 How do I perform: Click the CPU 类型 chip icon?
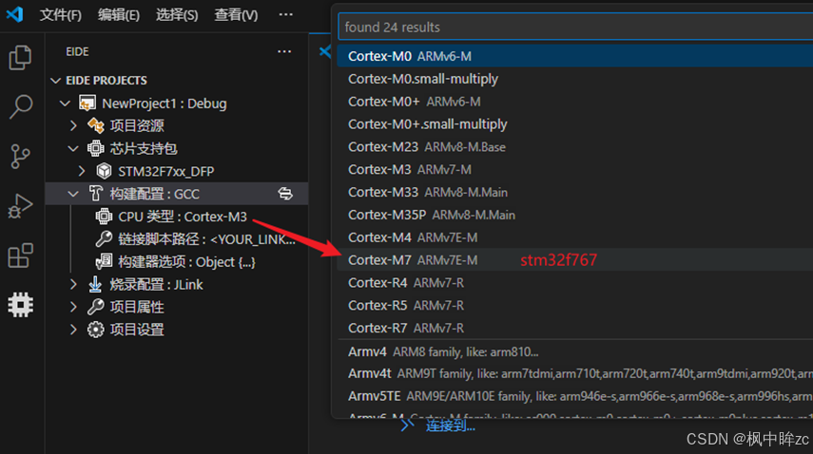click(x=104, y=217)
